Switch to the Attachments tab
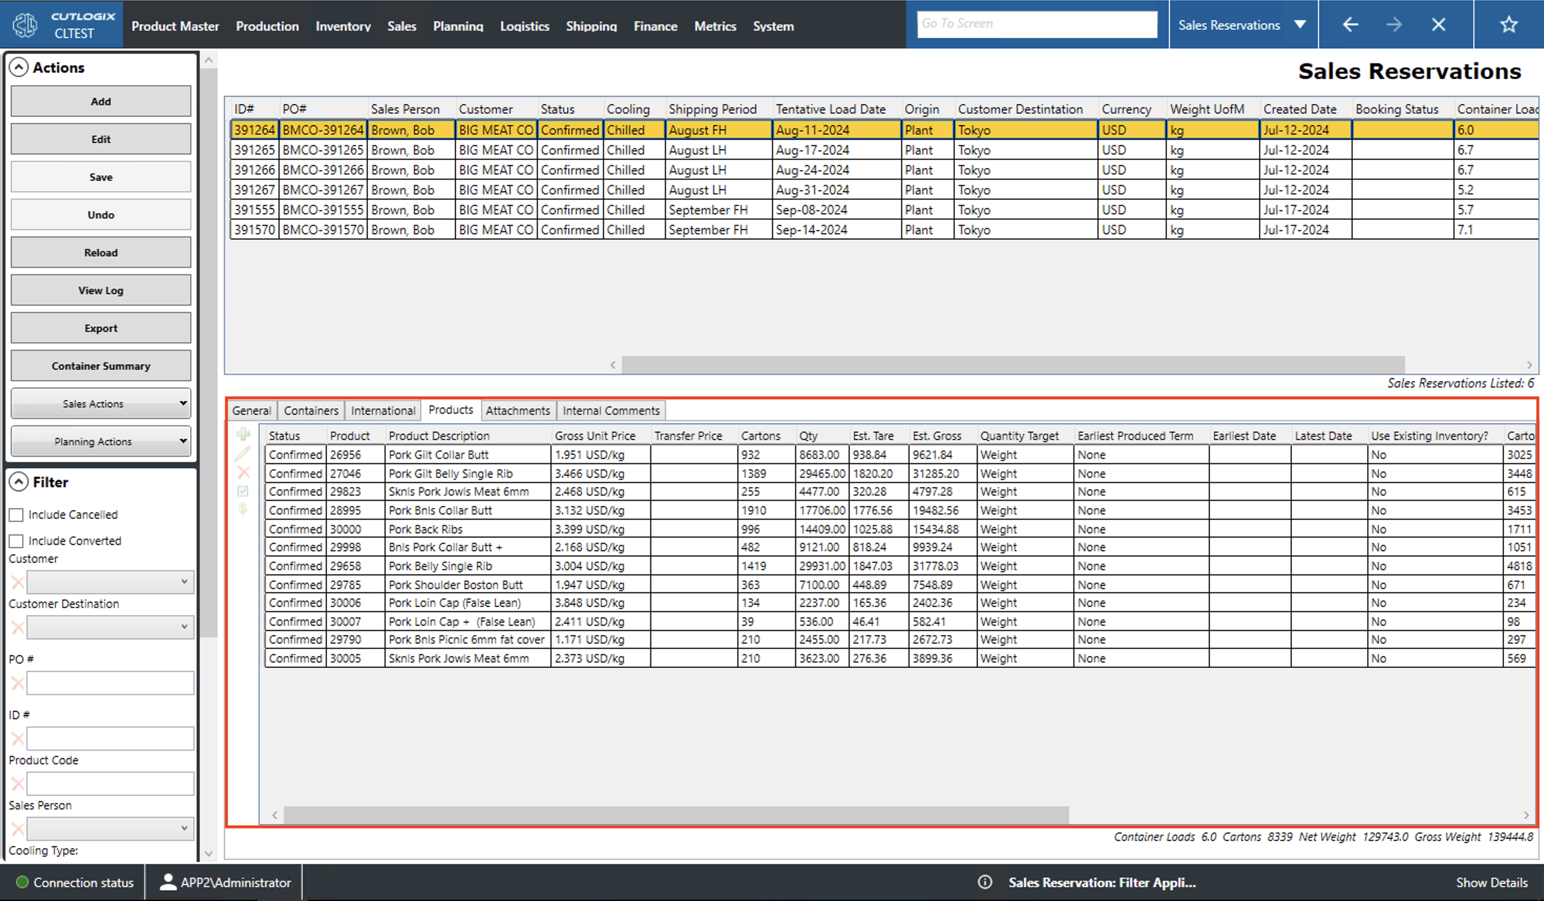Screen dimensions: 1544x901 [518, 410]
